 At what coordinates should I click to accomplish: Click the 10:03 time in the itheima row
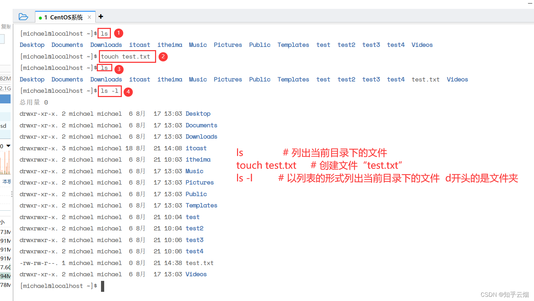coord(173,159)
